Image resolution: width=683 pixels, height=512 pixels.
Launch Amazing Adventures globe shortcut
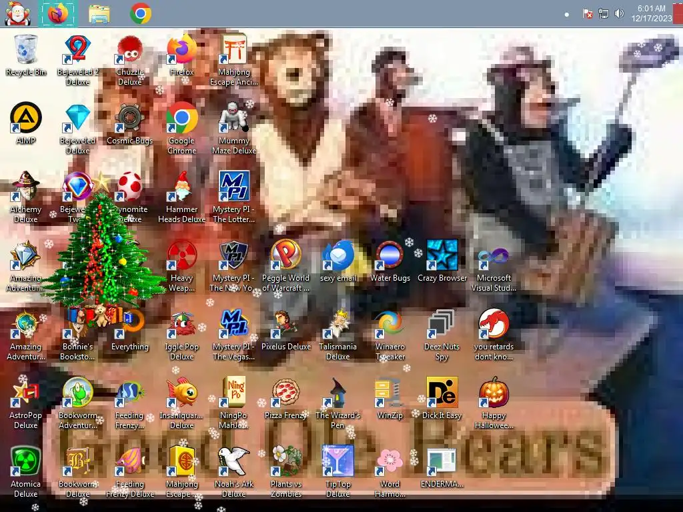click(26, 335)
